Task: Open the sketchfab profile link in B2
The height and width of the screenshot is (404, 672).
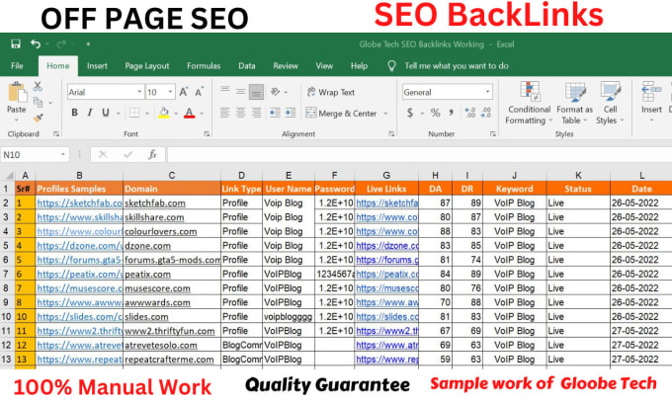Action: click(x=79, y=203)
